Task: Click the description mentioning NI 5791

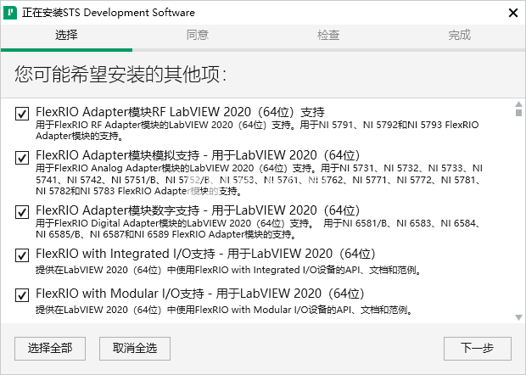Action: (x=257, y=130)
